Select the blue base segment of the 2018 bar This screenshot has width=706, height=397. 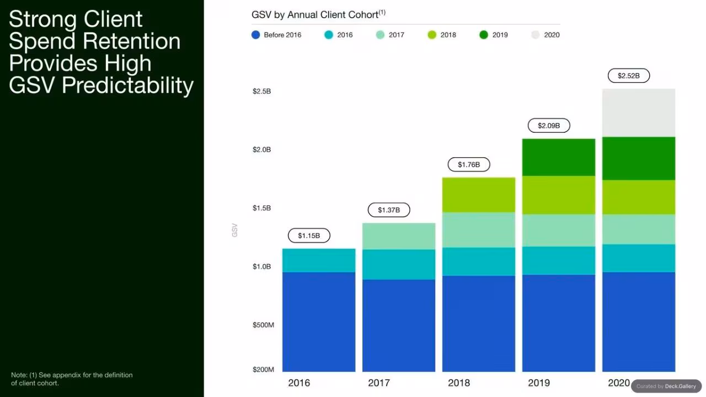479,324
